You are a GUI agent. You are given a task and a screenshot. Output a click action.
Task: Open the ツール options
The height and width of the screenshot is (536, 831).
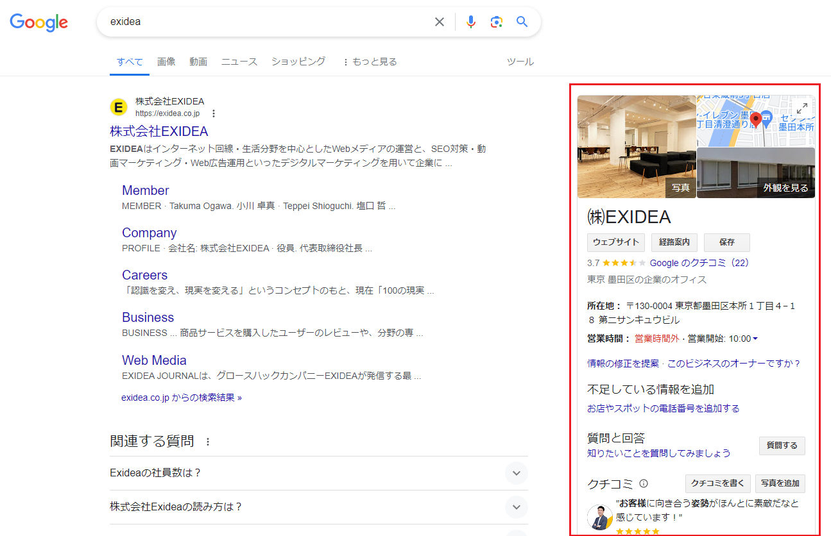520,62
